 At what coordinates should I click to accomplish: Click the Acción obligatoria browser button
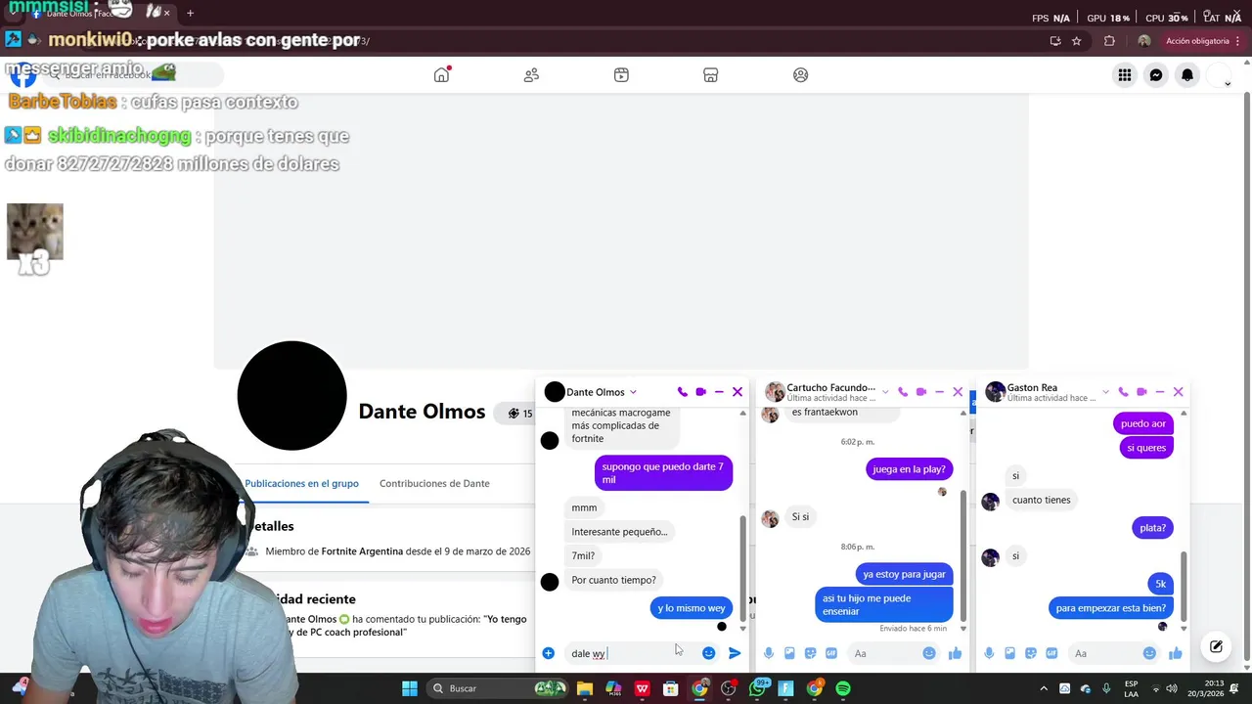click(1197, 41)
